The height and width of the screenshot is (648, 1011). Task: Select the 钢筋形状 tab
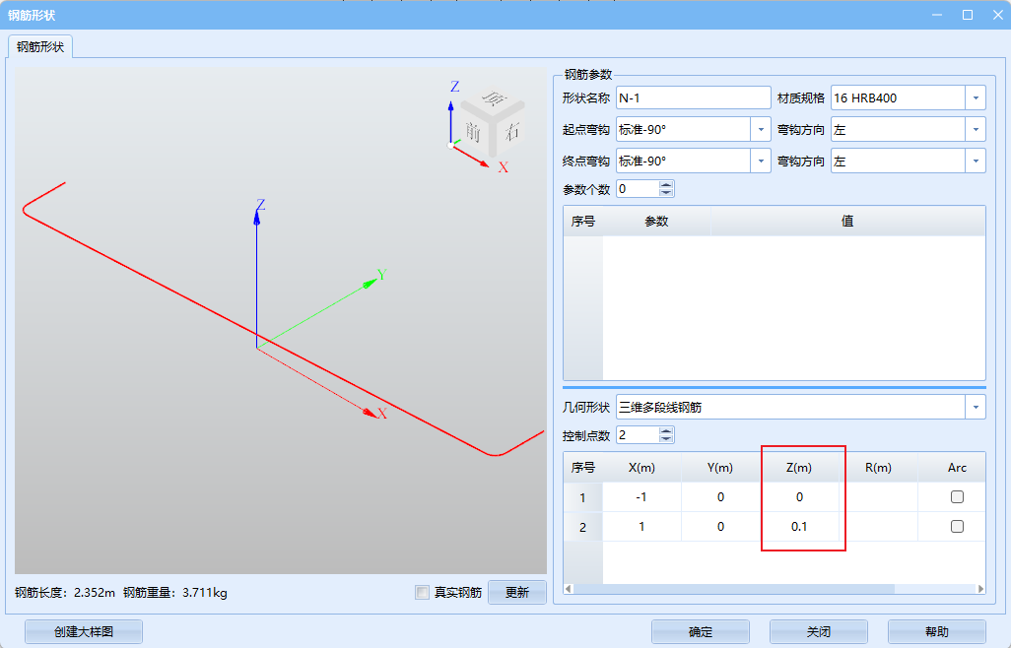pyautogui.click(x=40, y=47)
